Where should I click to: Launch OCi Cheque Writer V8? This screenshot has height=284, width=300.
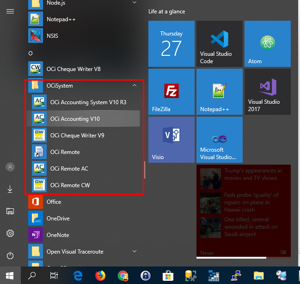pos(84,69)
